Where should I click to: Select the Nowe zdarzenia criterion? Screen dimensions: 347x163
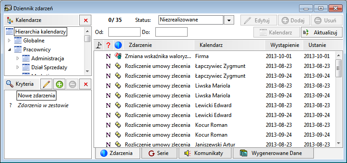[x=37, y=96]
